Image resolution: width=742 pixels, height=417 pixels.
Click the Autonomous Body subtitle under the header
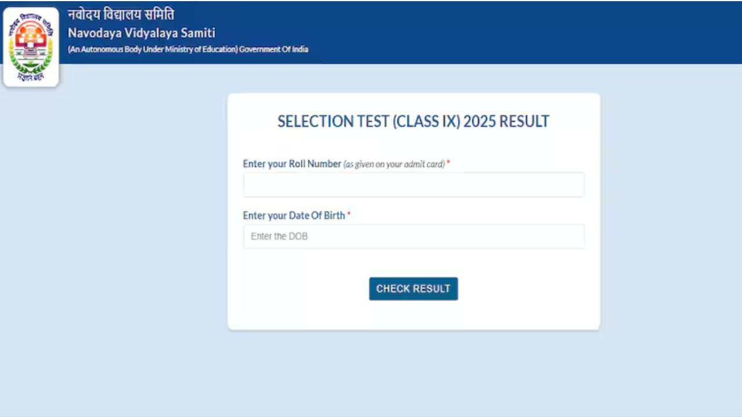(188, 49)
